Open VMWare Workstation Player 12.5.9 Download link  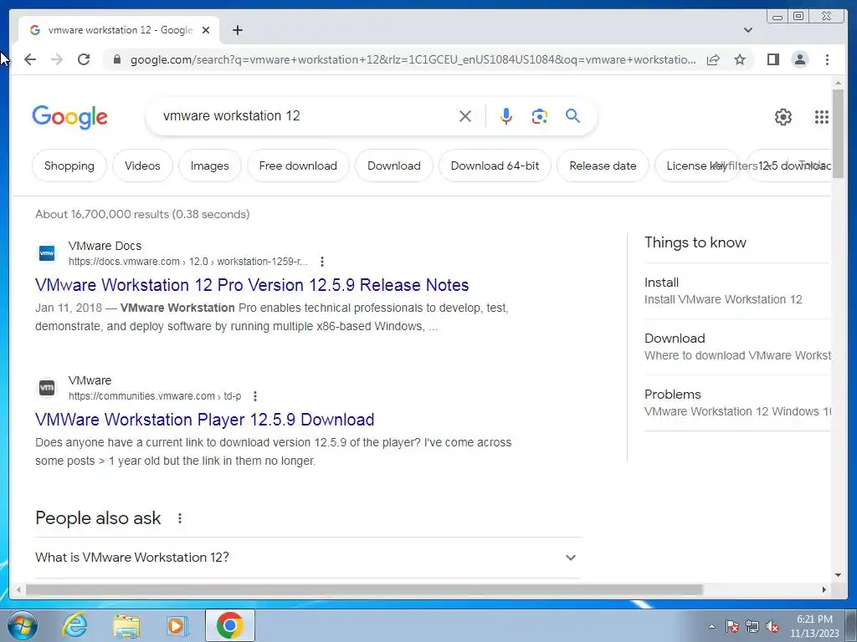coord(204,420)
